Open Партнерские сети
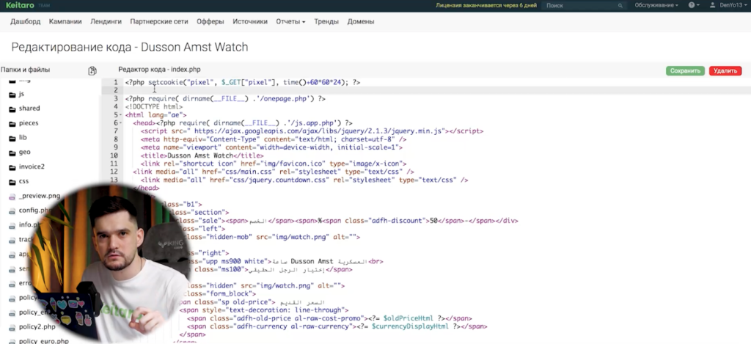The width and height of the screenshot is (751, 344). (x=159, y=21)
